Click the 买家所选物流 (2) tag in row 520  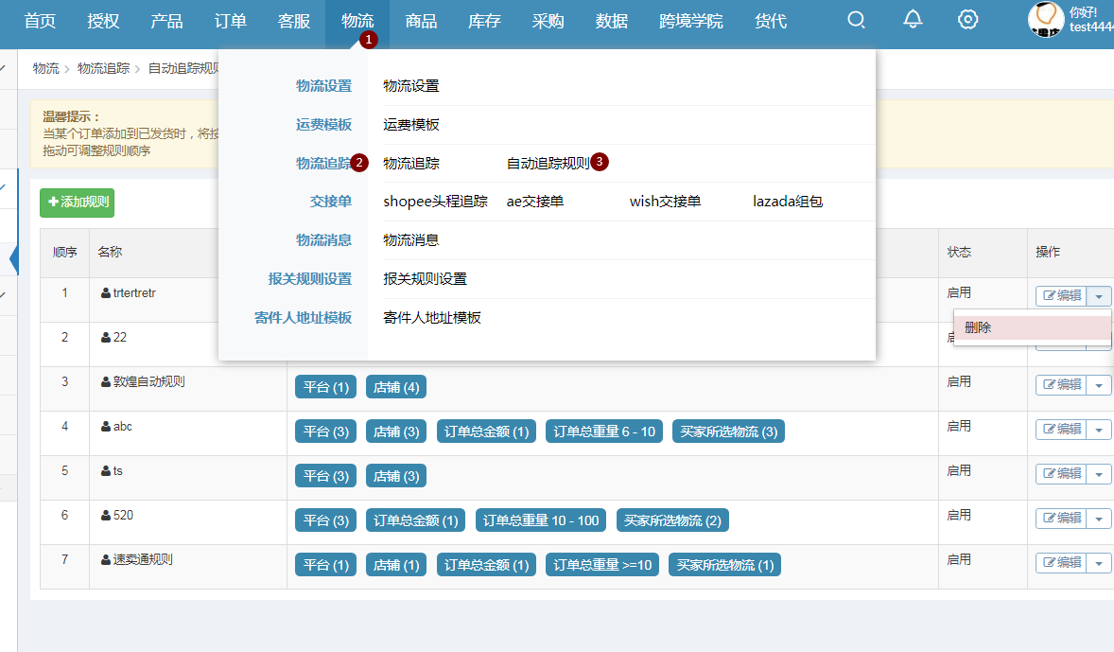point(672,520)
